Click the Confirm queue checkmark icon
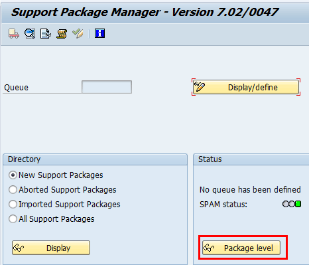Image resolution: width=309 pixels, height=265 pixels. pyautogui.click(x=78, y=34)
